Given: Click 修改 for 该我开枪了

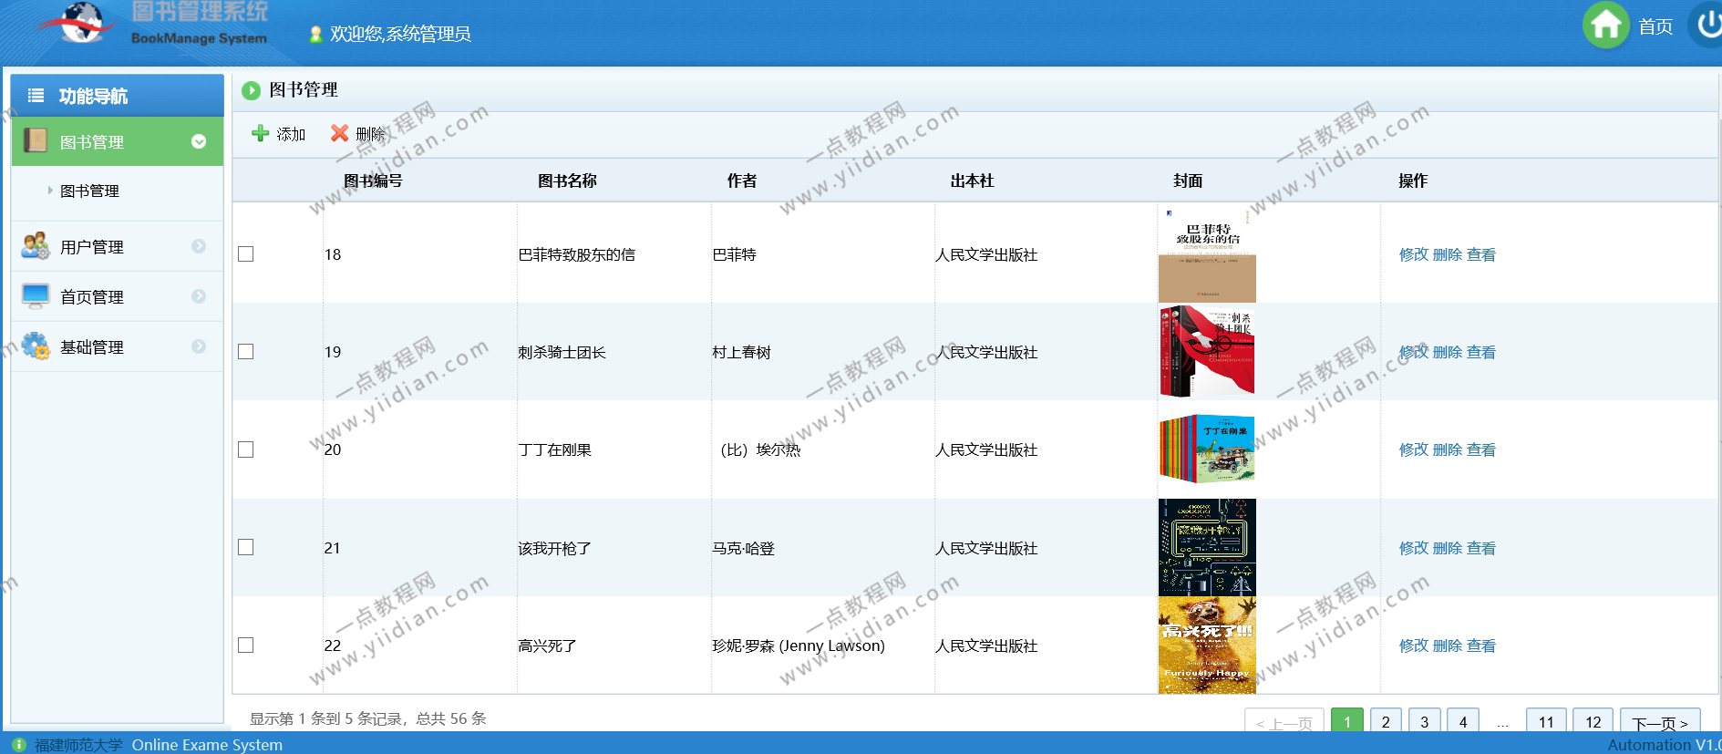Looking at the screenshot, I should (x=1414, y=548).
